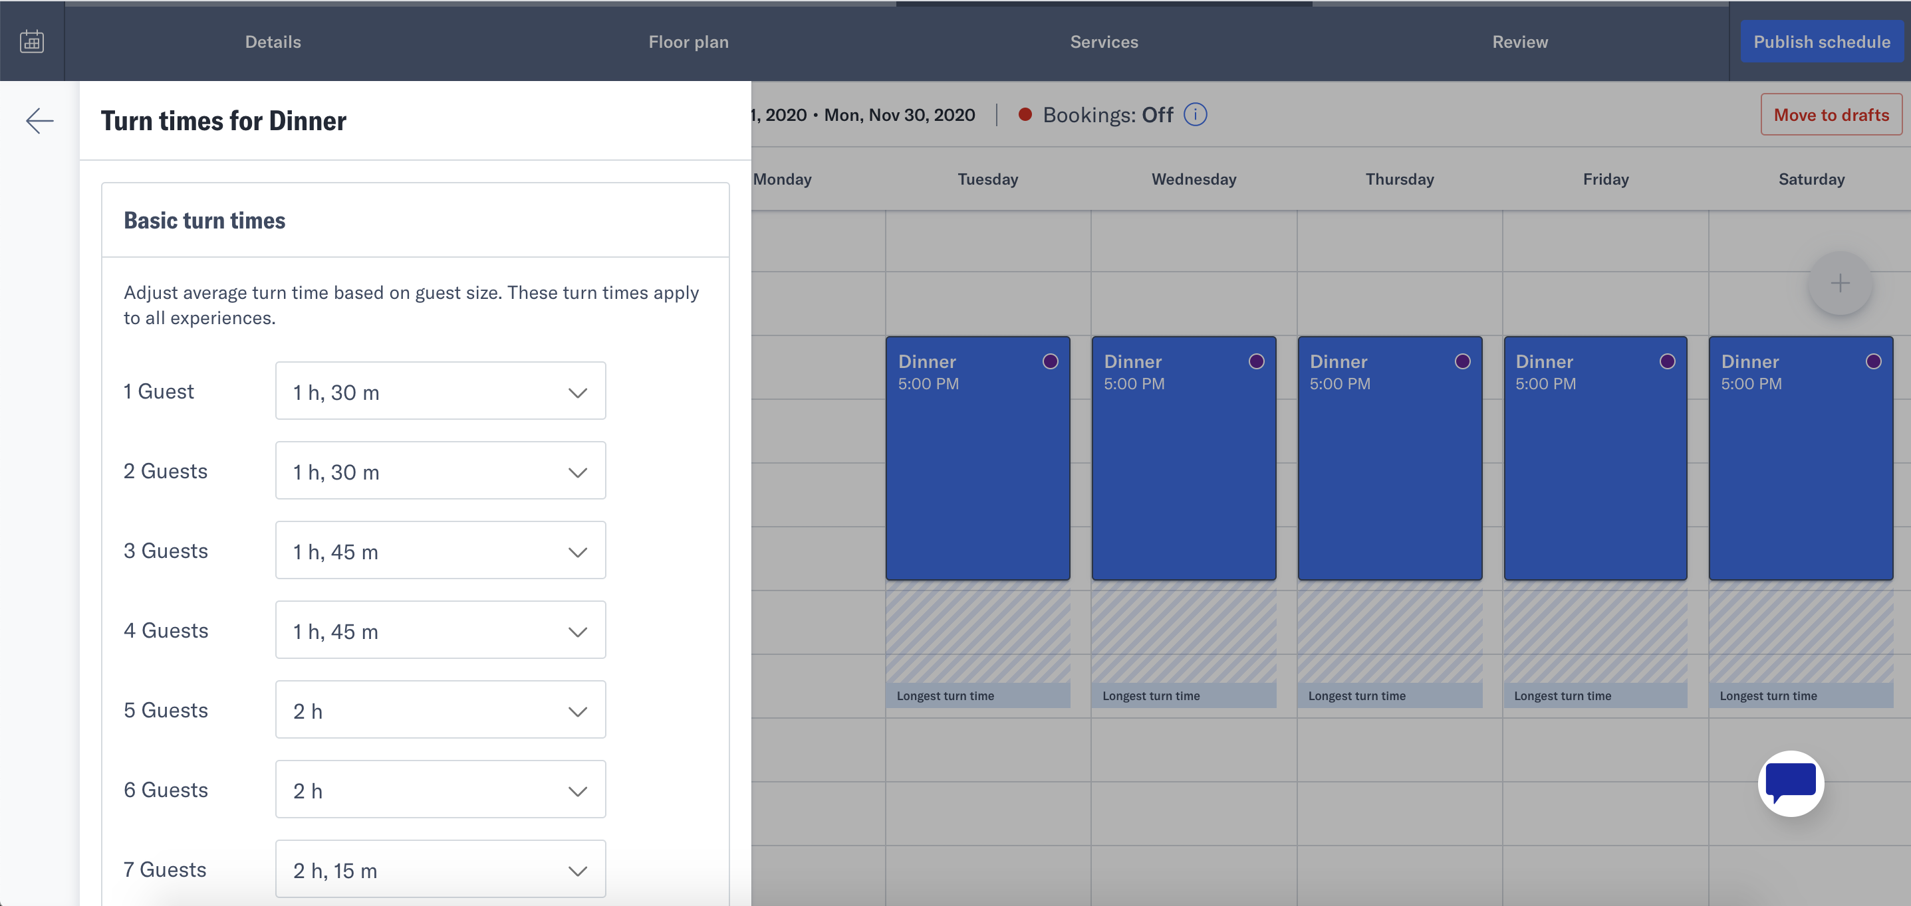Click the 5 Guests label

coord(166,709)
